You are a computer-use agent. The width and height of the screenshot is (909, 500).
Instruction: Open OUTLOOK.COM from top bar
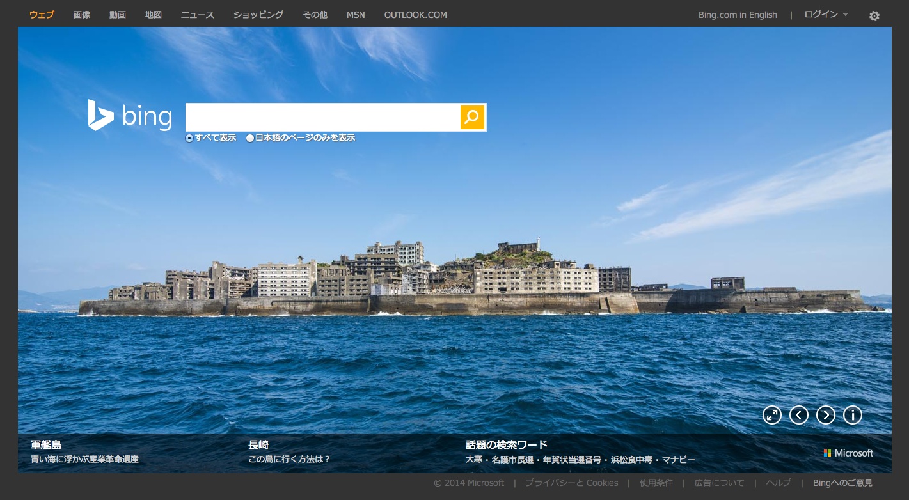415,15
